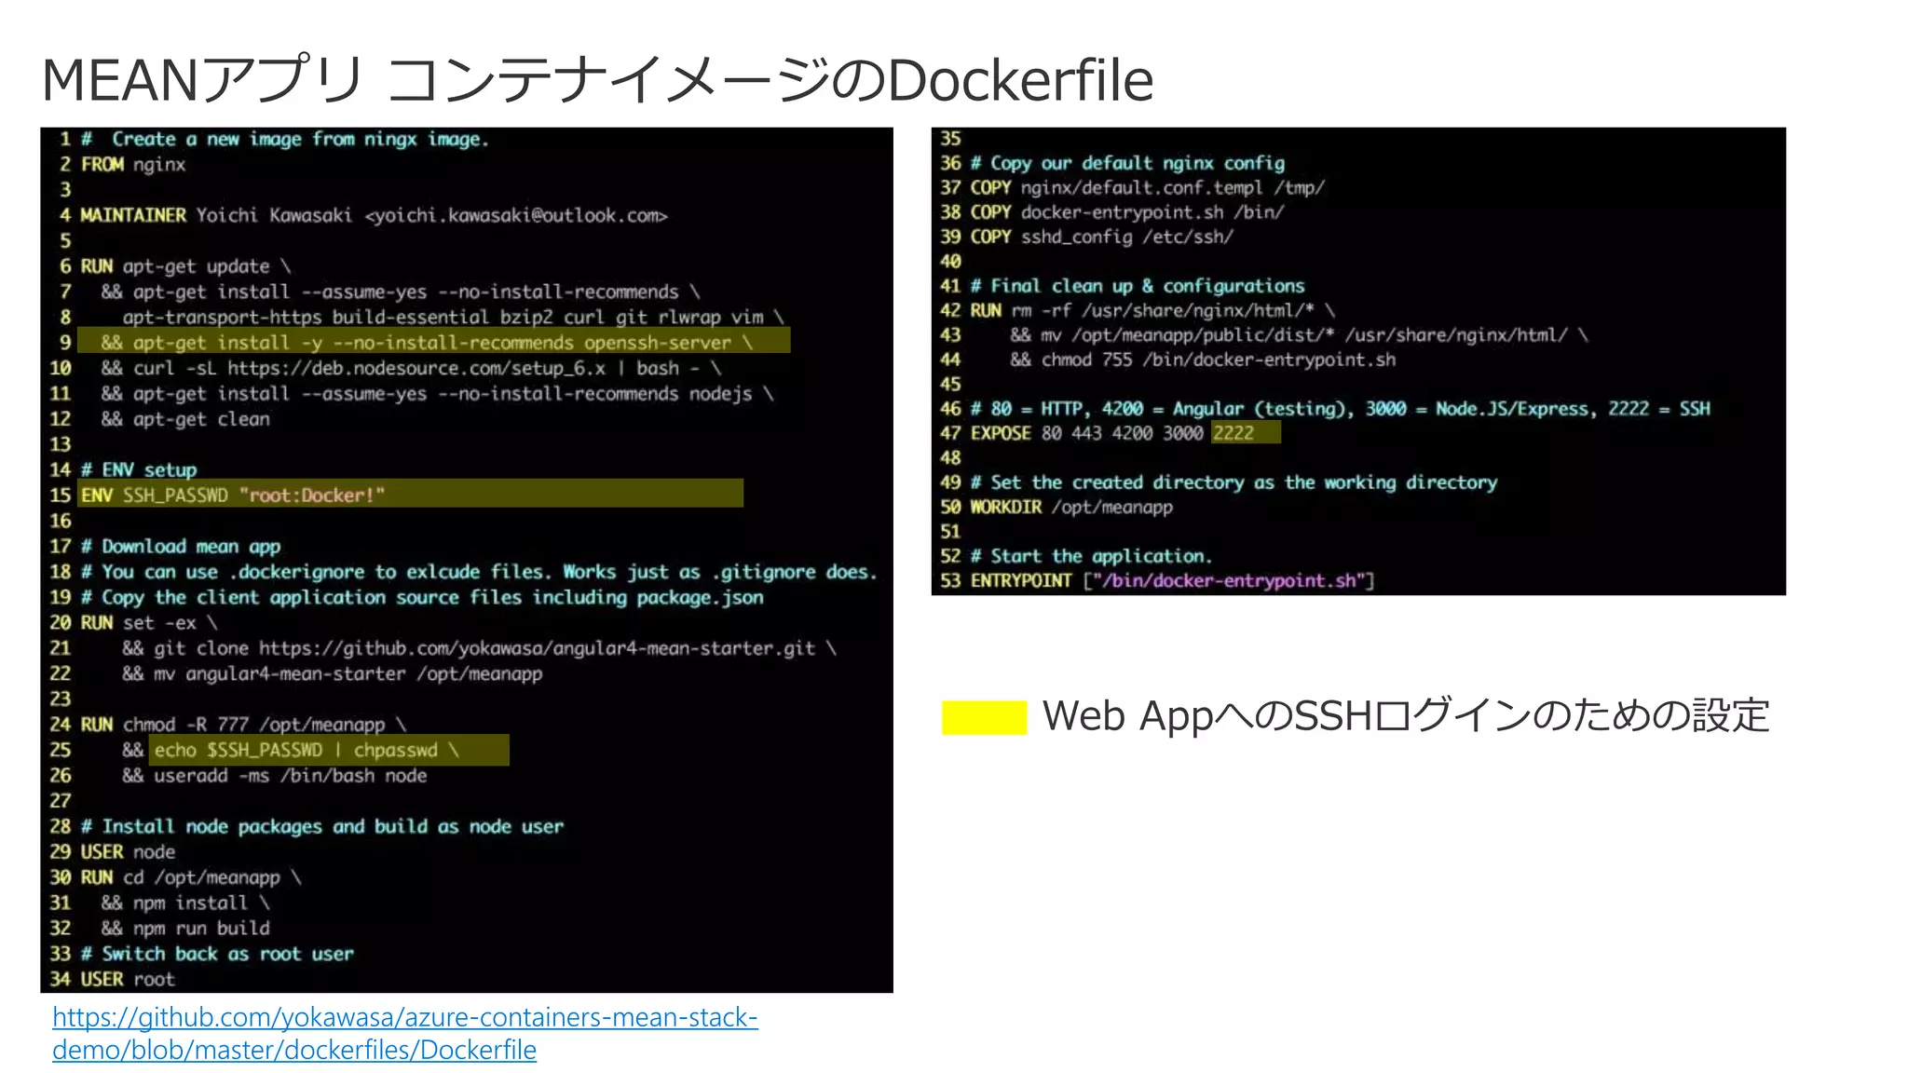The width and height of the screenshot is (1908, 1073).
Task: Click the .dockerignore comment line
Action: 479,572
